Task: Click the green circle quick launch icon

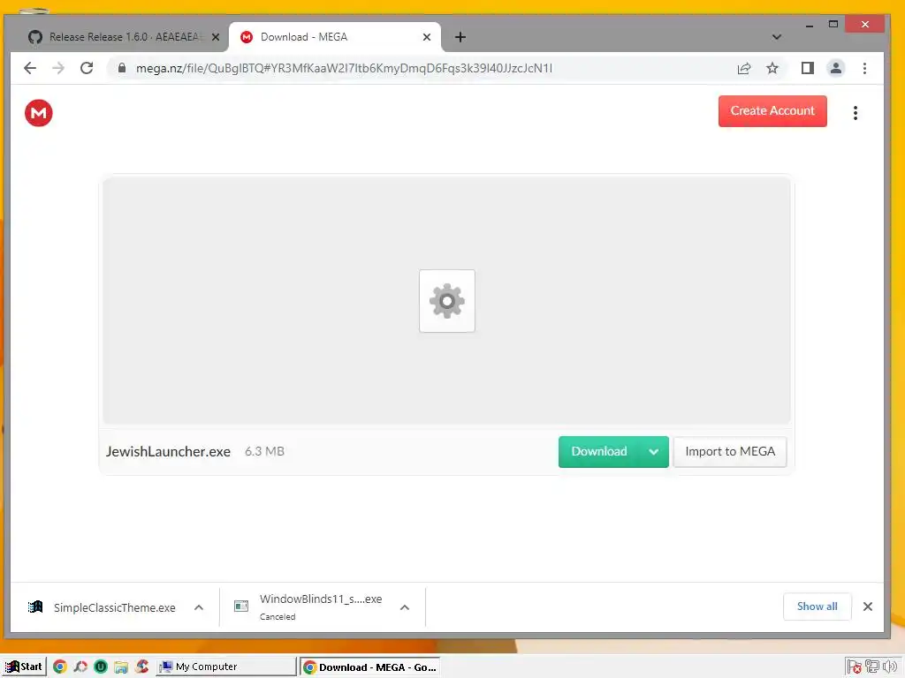Action: point(101,667)
